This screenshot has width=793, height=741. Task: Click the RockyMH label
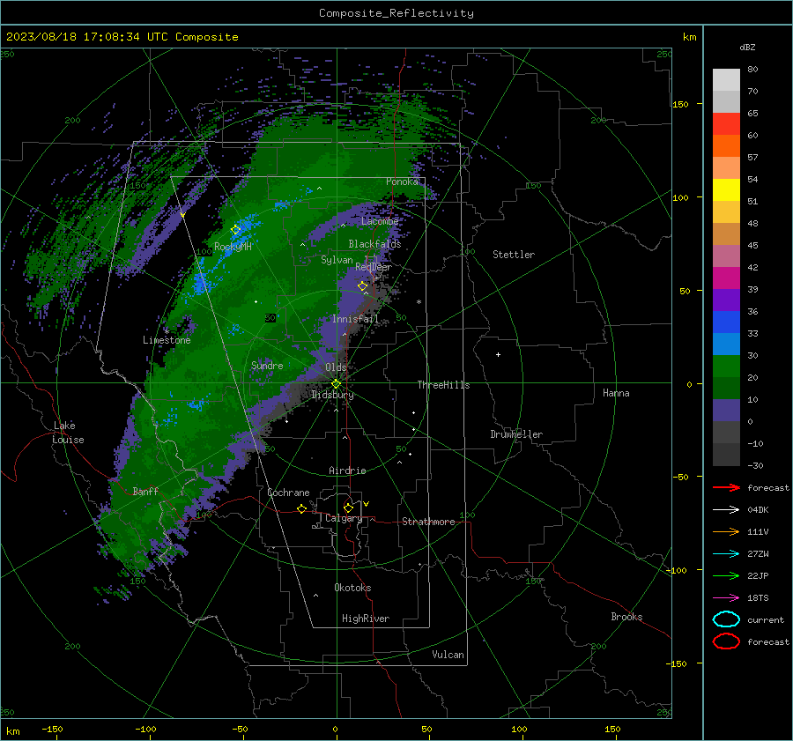[233, 247]
